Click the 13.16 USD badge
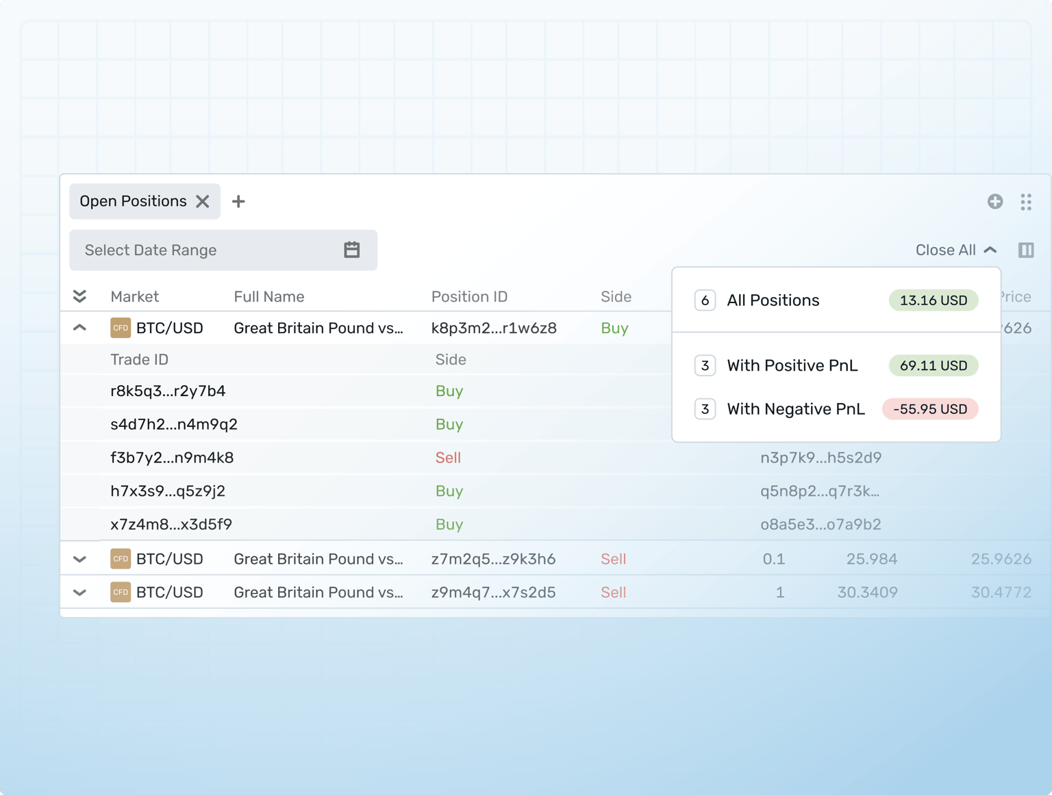The width and height of the screenshot is (1052, 795). [934, 300]
